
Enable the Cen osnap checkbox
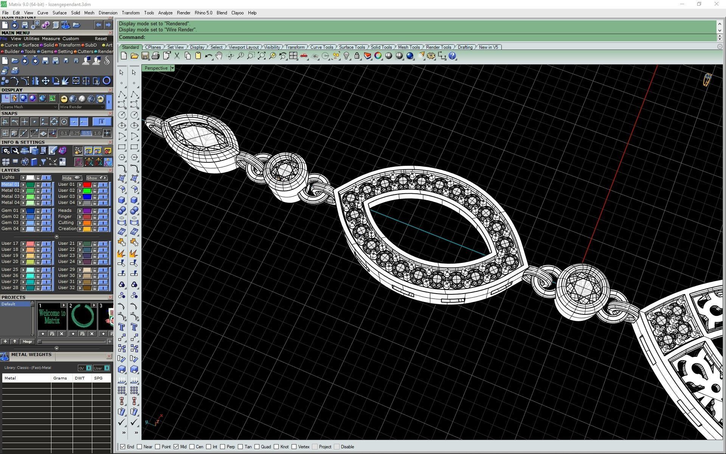(192, 447)
